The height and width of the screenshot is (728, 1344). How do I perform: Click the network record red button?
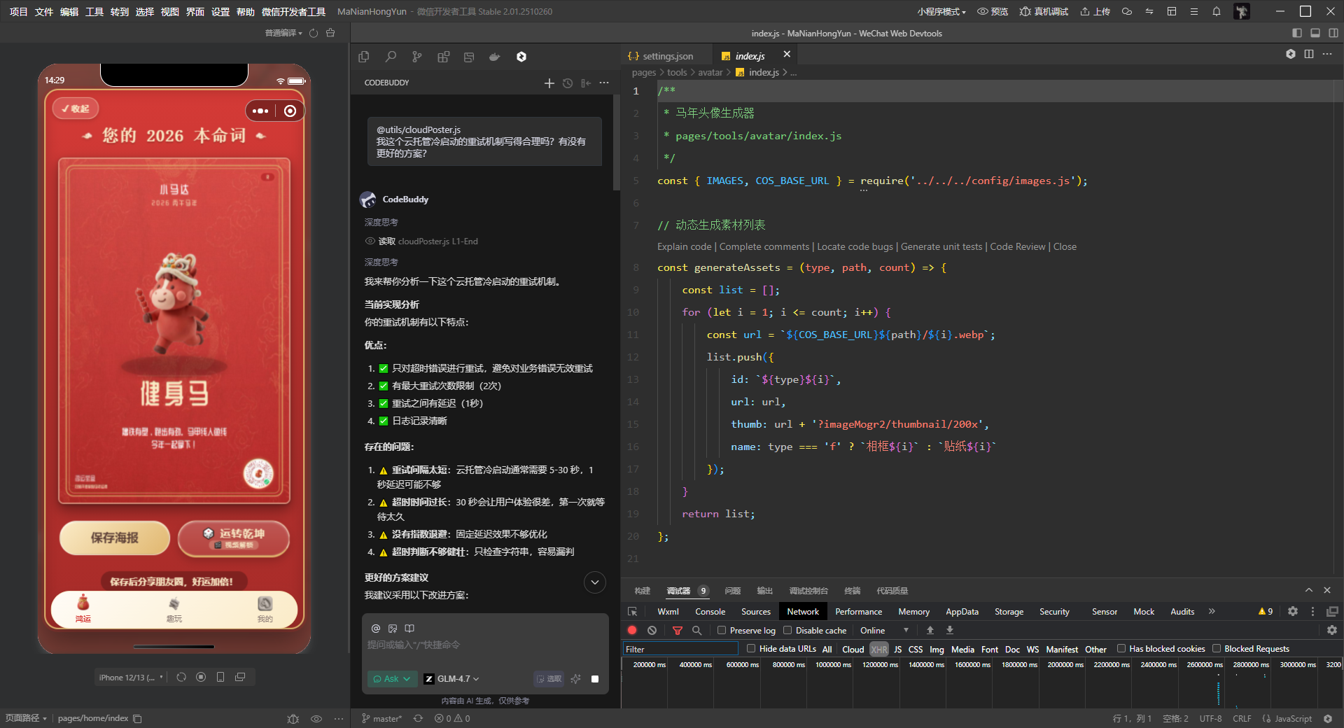(x=632, y=630)
